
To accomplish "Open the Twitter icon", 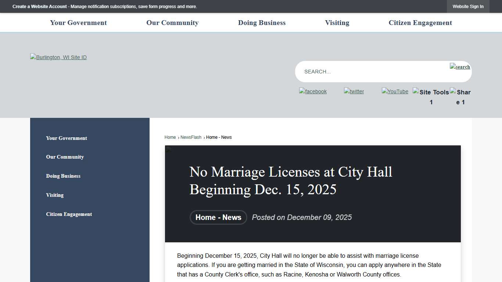I will click(x=354, y=91).
